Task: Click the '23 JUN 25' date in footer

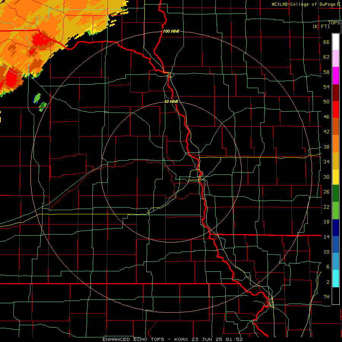Action: tap(207, 339)
